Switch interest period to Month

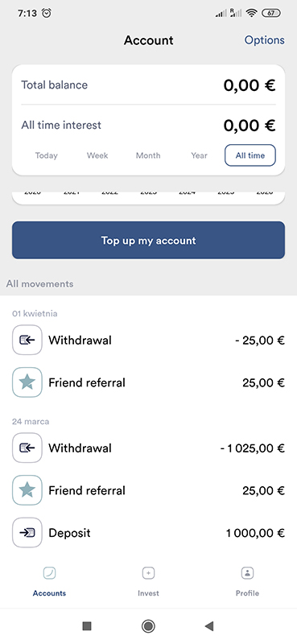[x=148, y=155]
